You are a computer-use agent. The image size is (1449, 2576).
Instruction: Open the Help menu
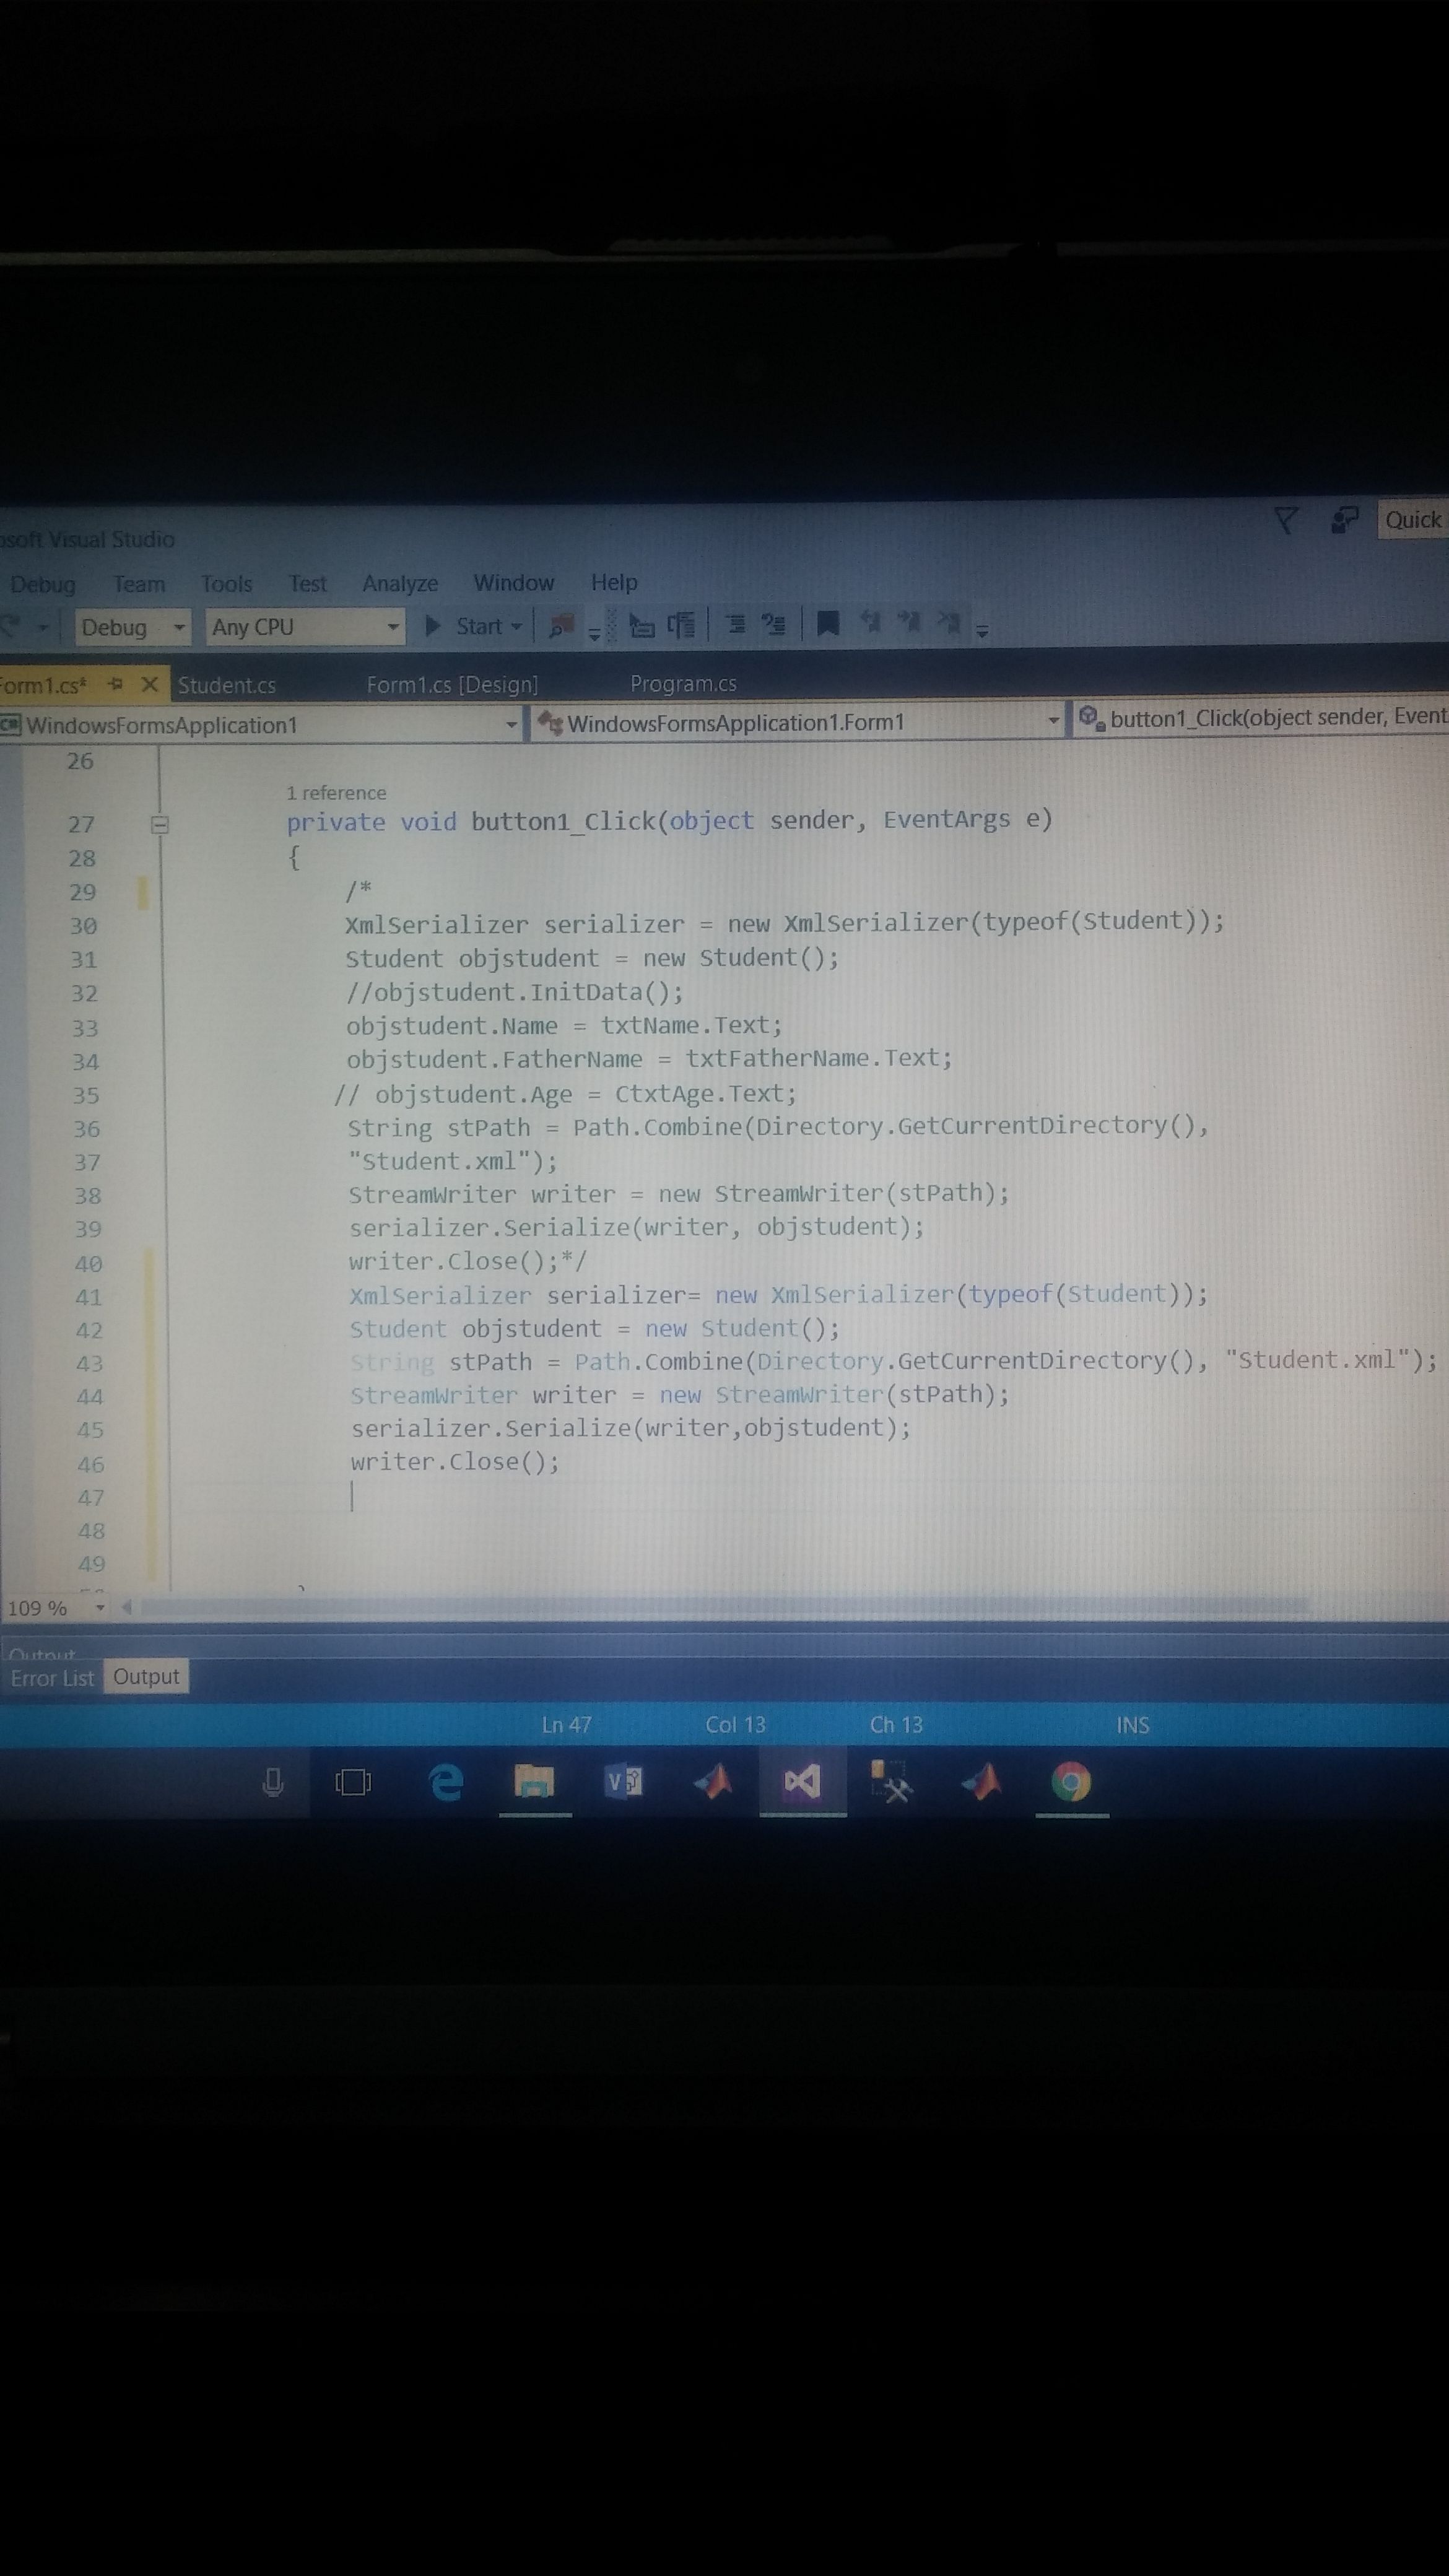614,582
